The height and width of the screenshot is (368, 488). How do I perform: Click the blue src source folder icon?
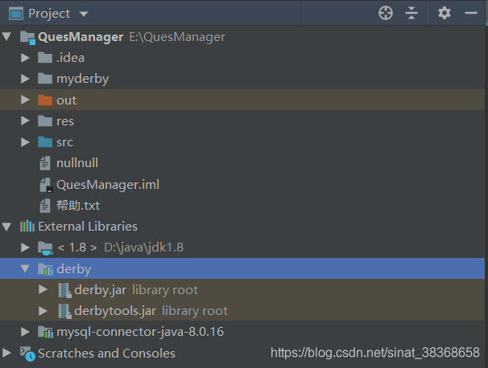(x=45, y=142)
